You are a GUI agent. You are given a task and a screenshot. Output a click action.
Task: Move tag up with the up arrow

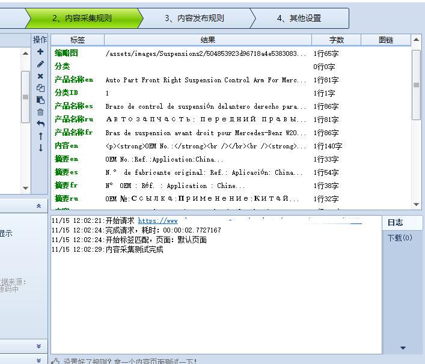point(40,136)
